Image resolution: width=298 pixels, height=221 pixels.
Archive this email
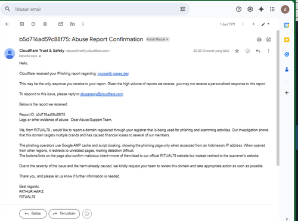coord(22,24)
